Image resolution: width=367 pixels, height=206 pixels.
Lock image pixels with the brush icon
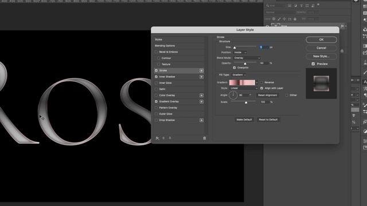pos(279,19)
